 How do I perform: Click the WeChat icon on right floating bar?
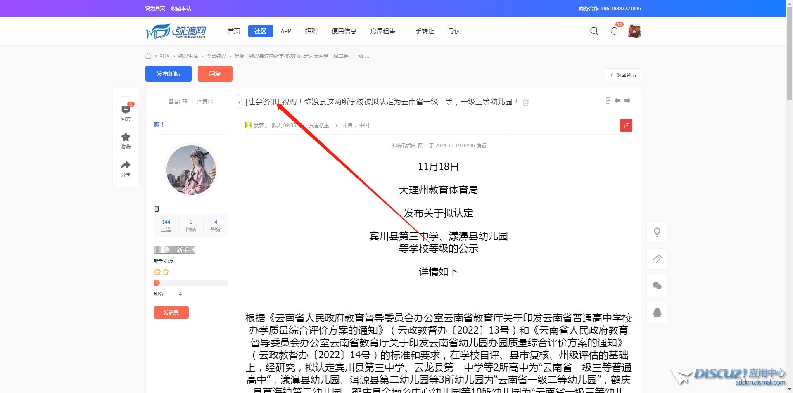[657, 286]
